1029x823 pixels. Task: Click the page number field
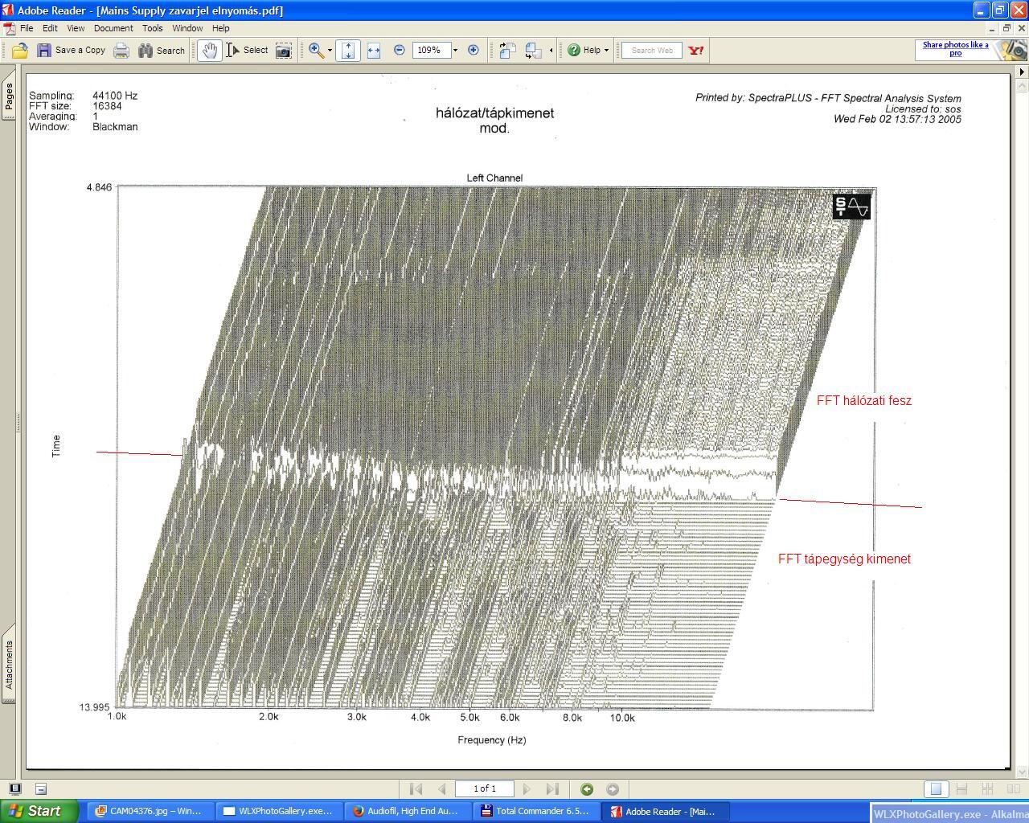pos(484,789)
